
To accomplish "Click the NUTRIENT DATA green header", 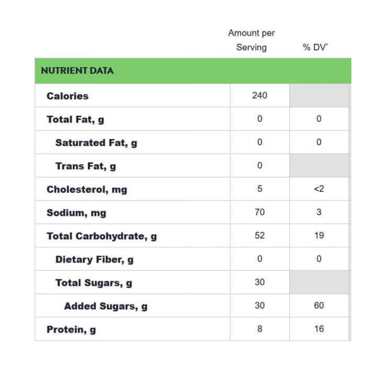I will point(77,71).
